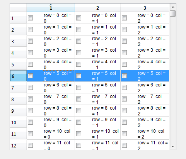The width and height of the screenshot is (186, 159).
Task: Toggle checkbox for row = 7 col = 0
Action: click(30, 99)
